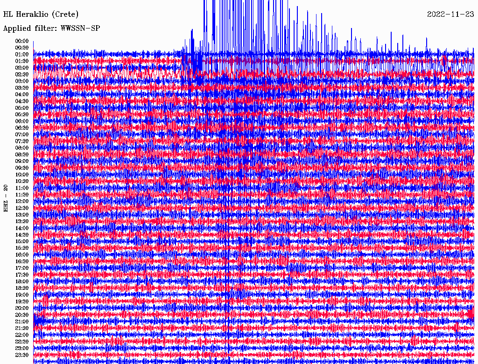Click the 12:00 time row label

coord(22,201)
